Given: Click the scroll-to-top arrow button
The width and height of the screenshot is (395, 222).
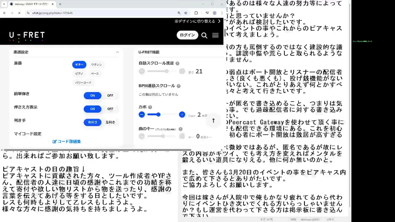Looking at the screenshot, I should click(x=213, y=121).
